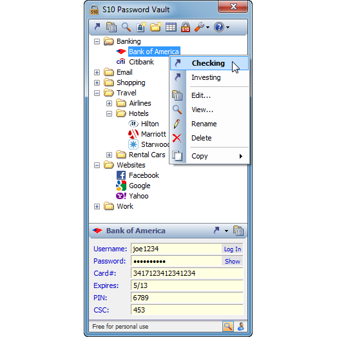Click the Hilton logo icon
The image size is (337, 337).
(133, 124)
